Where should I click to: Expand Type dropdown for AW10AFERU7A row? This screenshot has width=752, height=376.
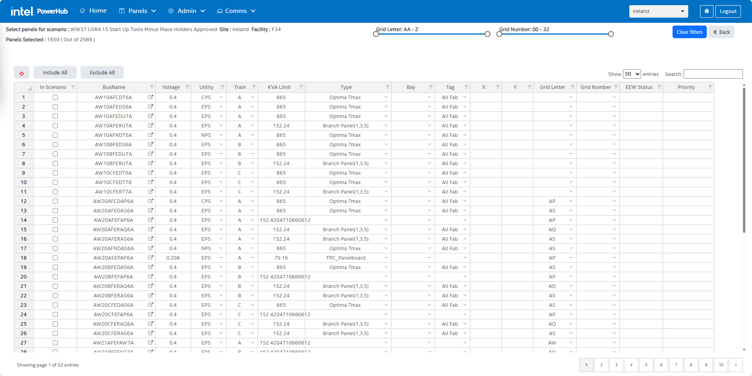386,126
